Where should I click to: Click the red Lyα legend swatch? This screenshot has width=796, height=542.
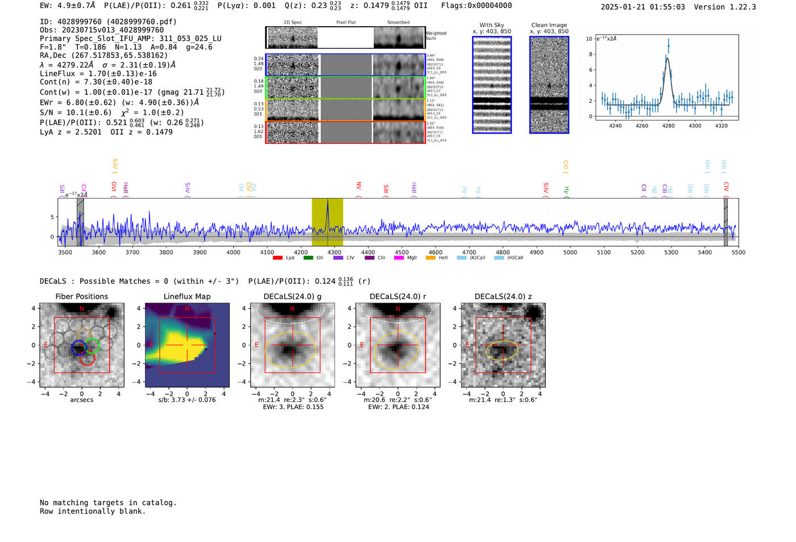click(x=277, y=258)
